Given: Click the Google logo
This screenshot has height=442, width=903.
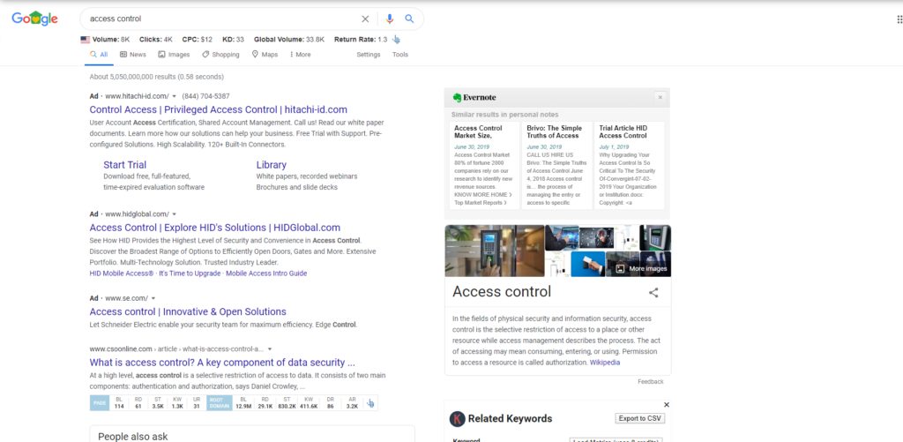Looking at the screenshot, I should tap(34, 19).
